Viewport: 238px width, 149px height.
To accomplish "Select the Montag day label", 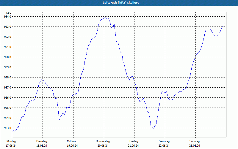I will pos(11,141).
